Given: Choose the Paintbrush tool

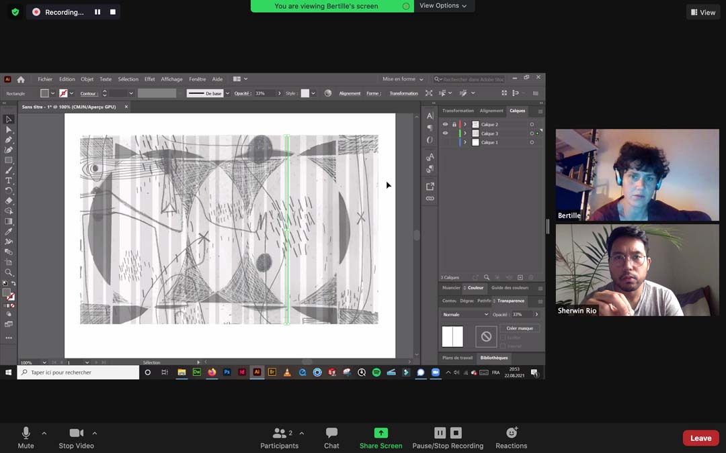Looking at the screenshot, I should [8, 170].
